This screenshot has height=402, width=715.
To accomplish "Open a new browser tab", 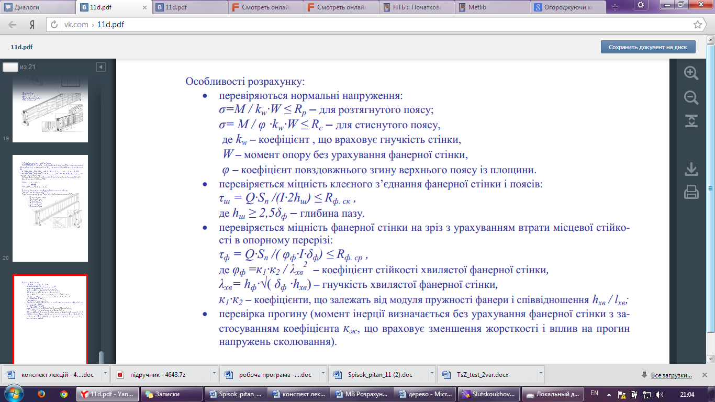I will tap(615, 7).
